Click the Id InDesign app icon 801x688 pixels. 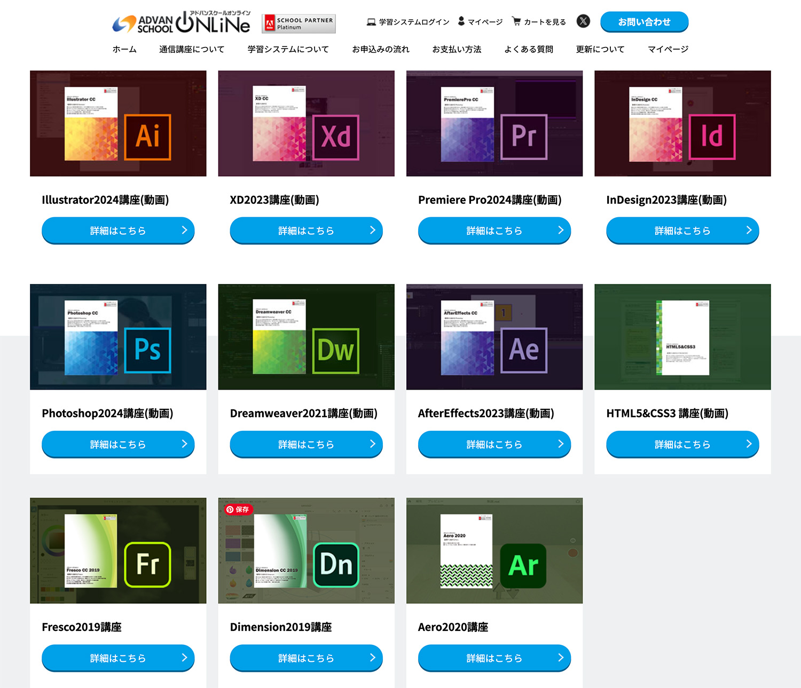712,137
